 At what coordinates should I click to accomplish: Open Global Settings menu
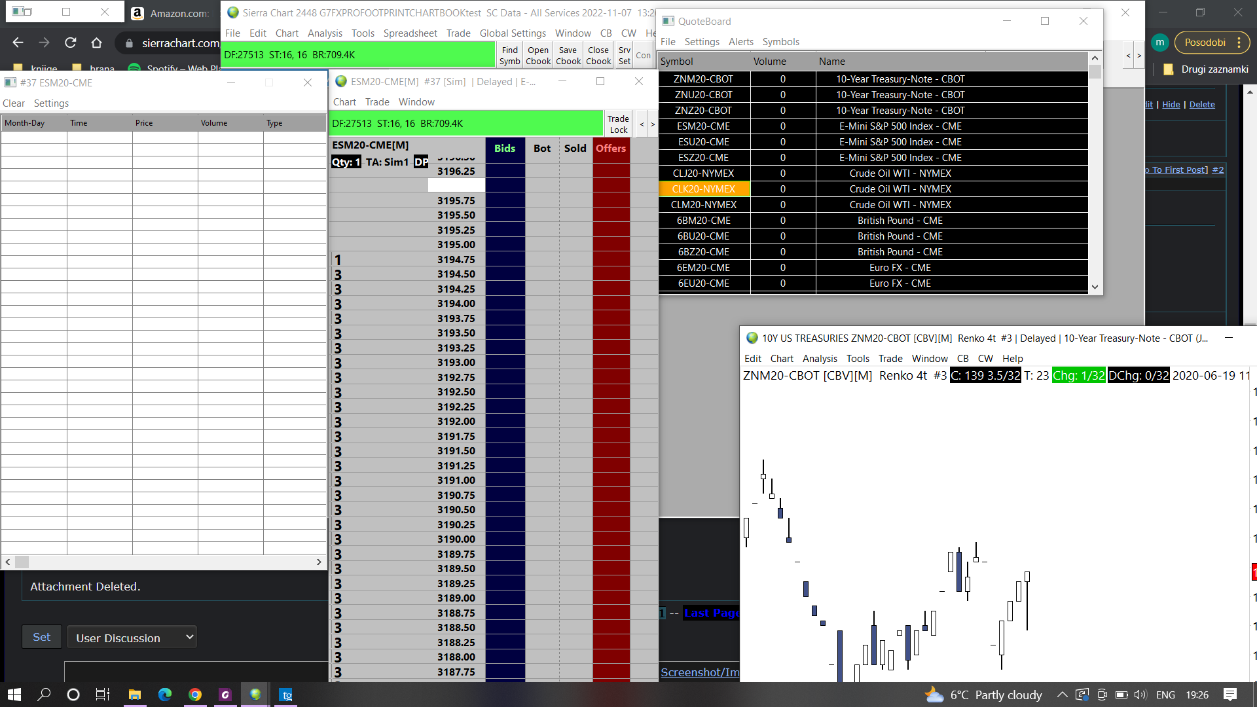tap(512, 33)
